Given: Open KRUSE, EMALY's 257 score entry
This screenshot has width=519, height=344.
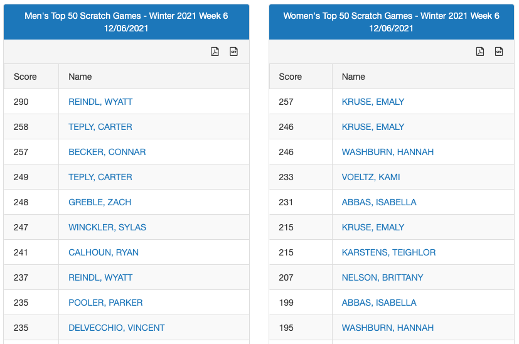Looking at the screenshot, I should point(373,102).
